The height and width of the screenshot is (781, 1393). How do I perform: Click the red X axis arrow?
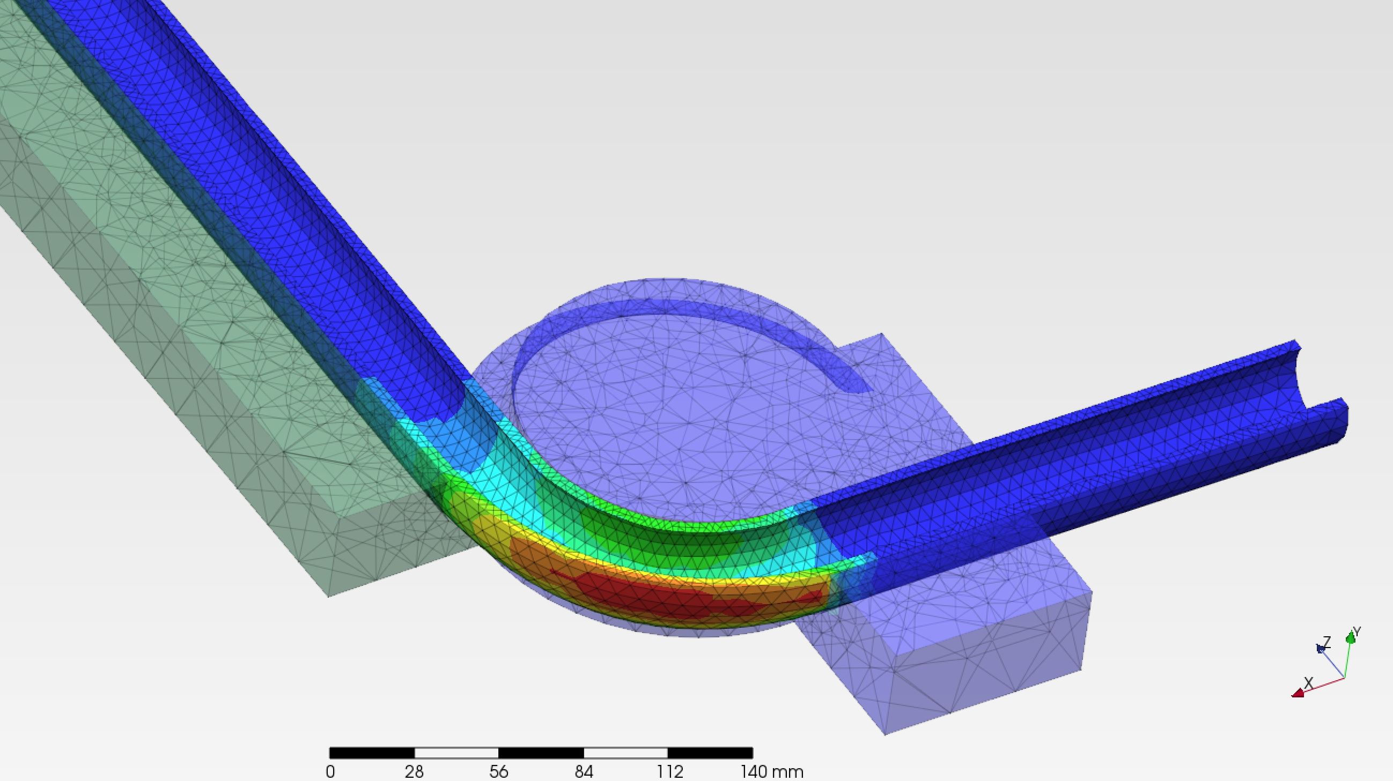pos(1299,694)
